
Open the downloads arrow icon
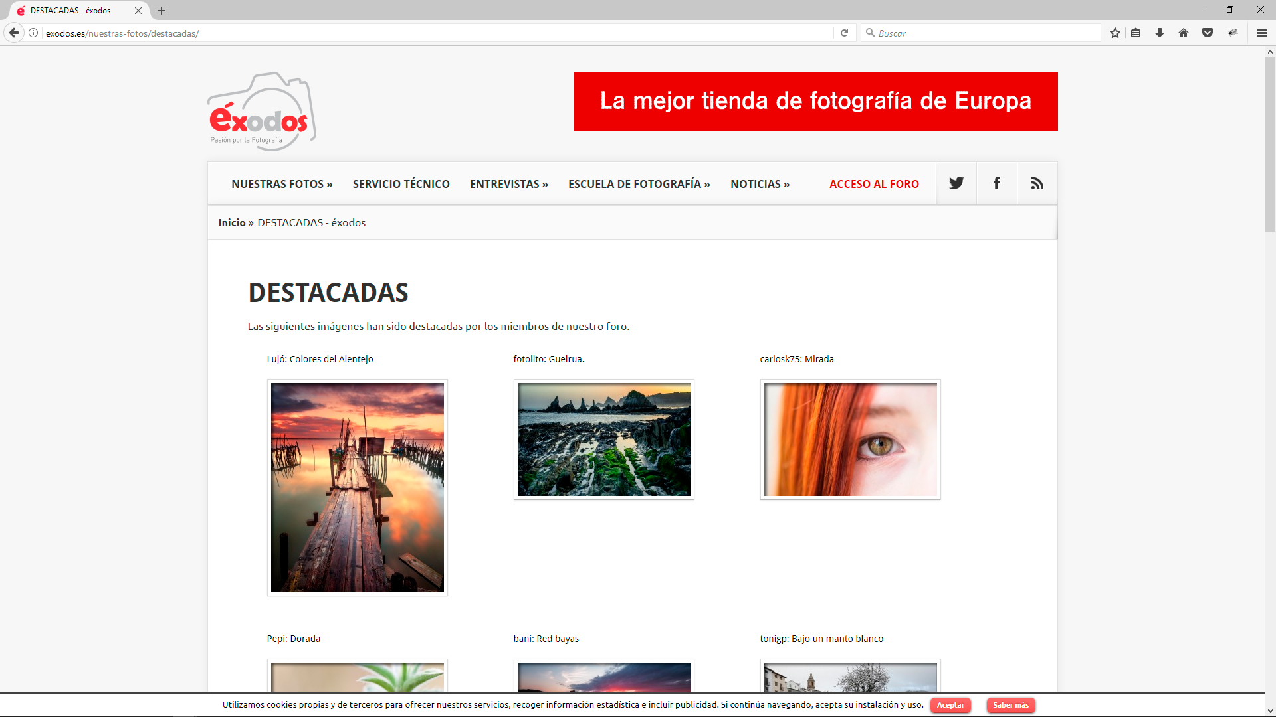point(1160,33)
